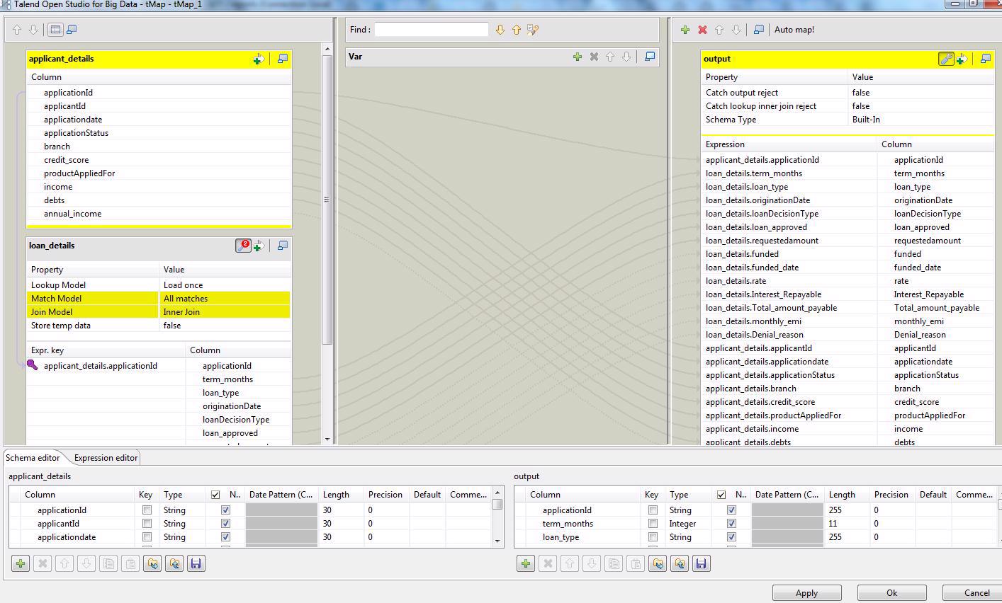Toggle property settings view in input toolbar
The width and height of the screenshot is (1002, 603).
55,30
